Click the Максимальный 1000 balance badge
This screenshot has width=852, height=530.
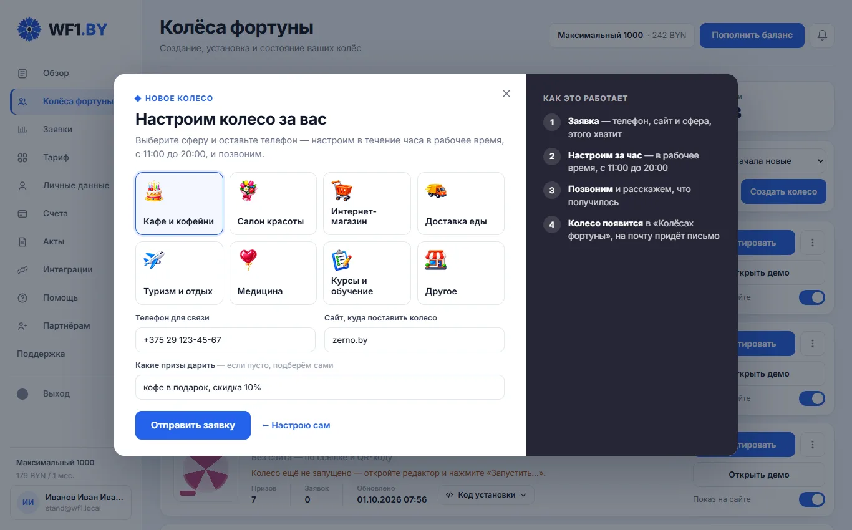click(622, 36)
